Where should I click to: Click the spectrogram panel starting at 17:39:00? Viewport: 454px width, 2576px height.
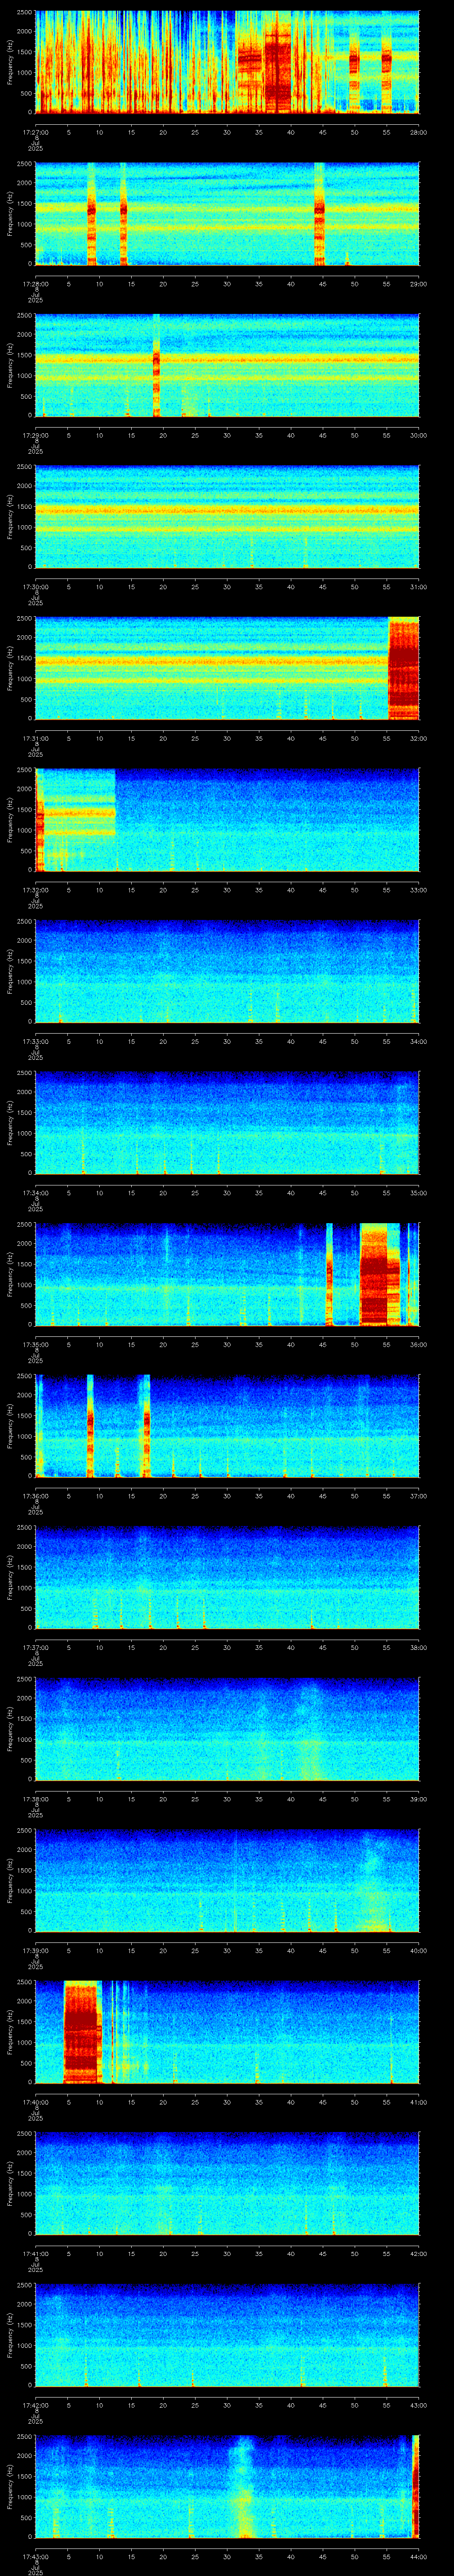[x=227, y=1881]
